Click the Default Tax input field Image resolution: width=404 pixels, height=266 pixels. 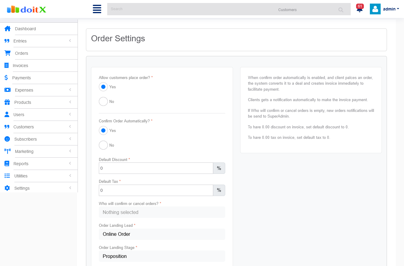point(156,190)
